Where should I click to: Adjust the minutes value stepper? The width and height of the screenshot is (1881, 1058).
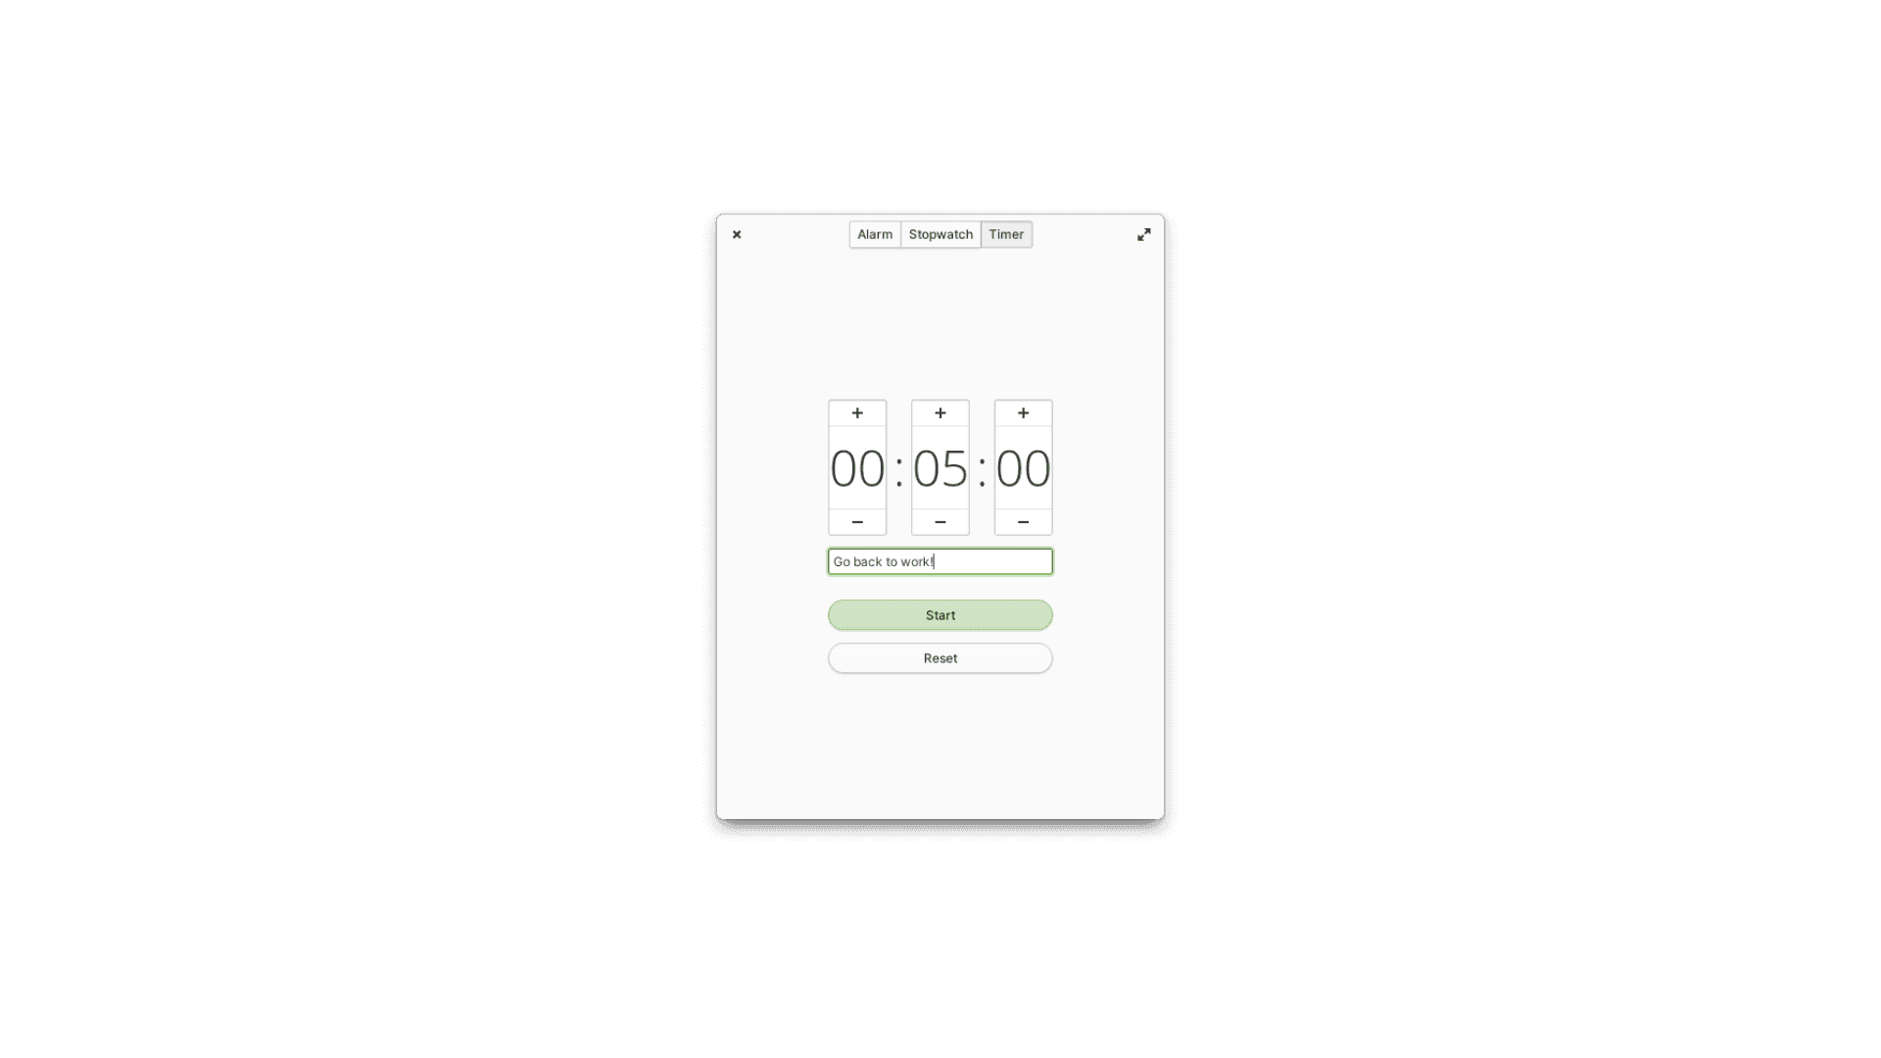coord(940,467)
